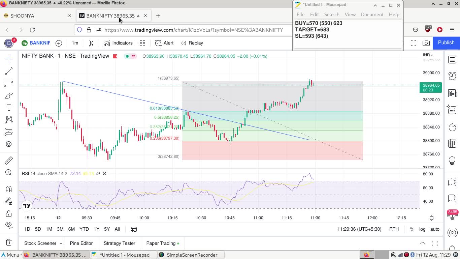The width and height of the screenshot is (460, 259).
Task: Open the Stock Screener tab
Action: pos(40,243)
